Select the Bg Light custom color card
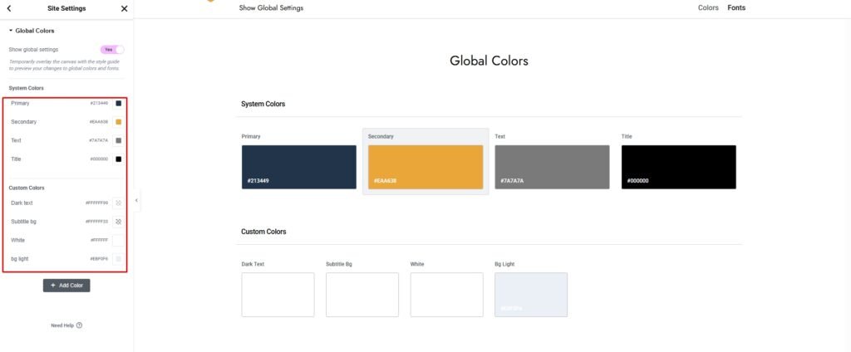851x352 pixels. 530,294
